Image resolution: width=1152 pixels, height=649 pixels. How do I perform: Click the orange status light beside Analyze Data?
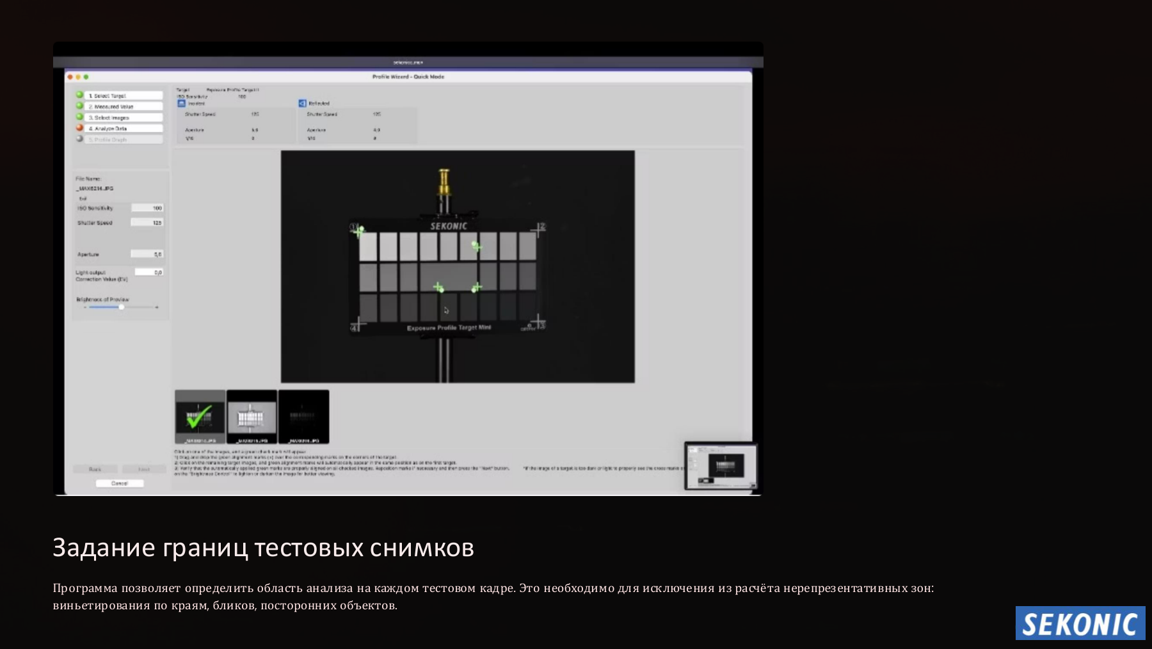(79, 127)
